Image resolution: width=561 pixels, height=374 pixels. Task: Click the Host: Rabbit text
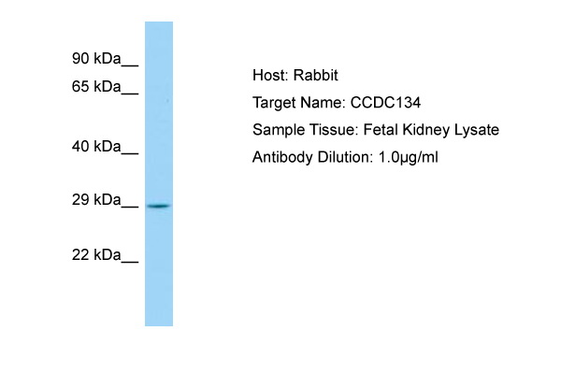[295, 75]
